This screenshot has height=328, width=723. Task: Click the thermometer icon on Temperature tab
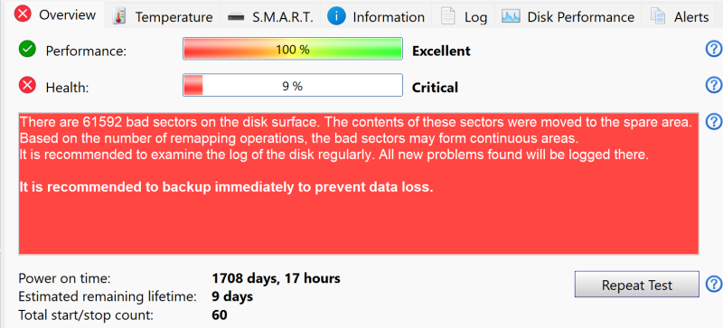(119, 16)
